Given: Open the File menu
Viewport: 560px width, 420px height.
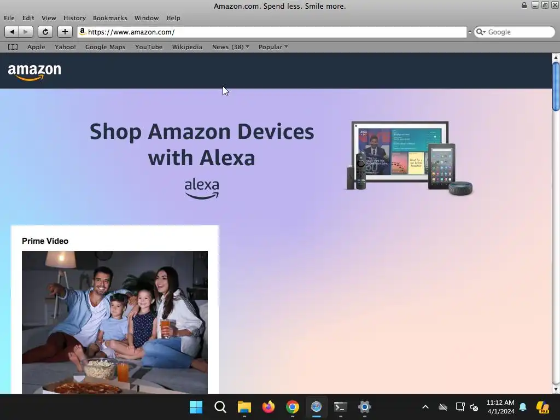Looking at the screenshot, I should 9,18.
